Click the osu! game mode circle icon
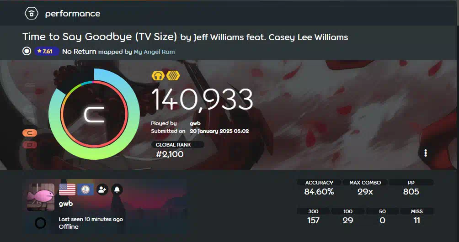This screenshot has height=242, width=459. click(x=27, y=52)
